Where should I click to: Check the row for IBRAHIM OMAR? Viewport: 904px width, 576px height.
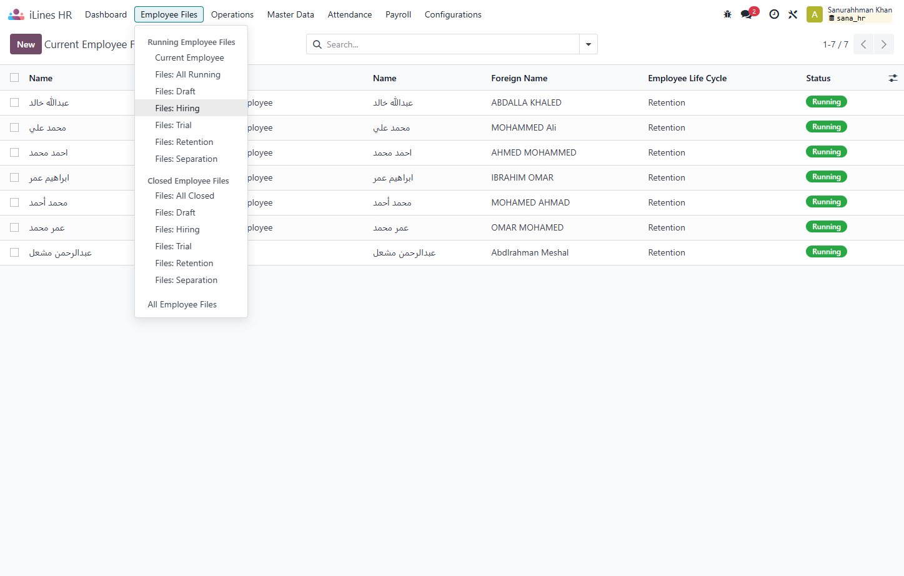pos(14,177)
